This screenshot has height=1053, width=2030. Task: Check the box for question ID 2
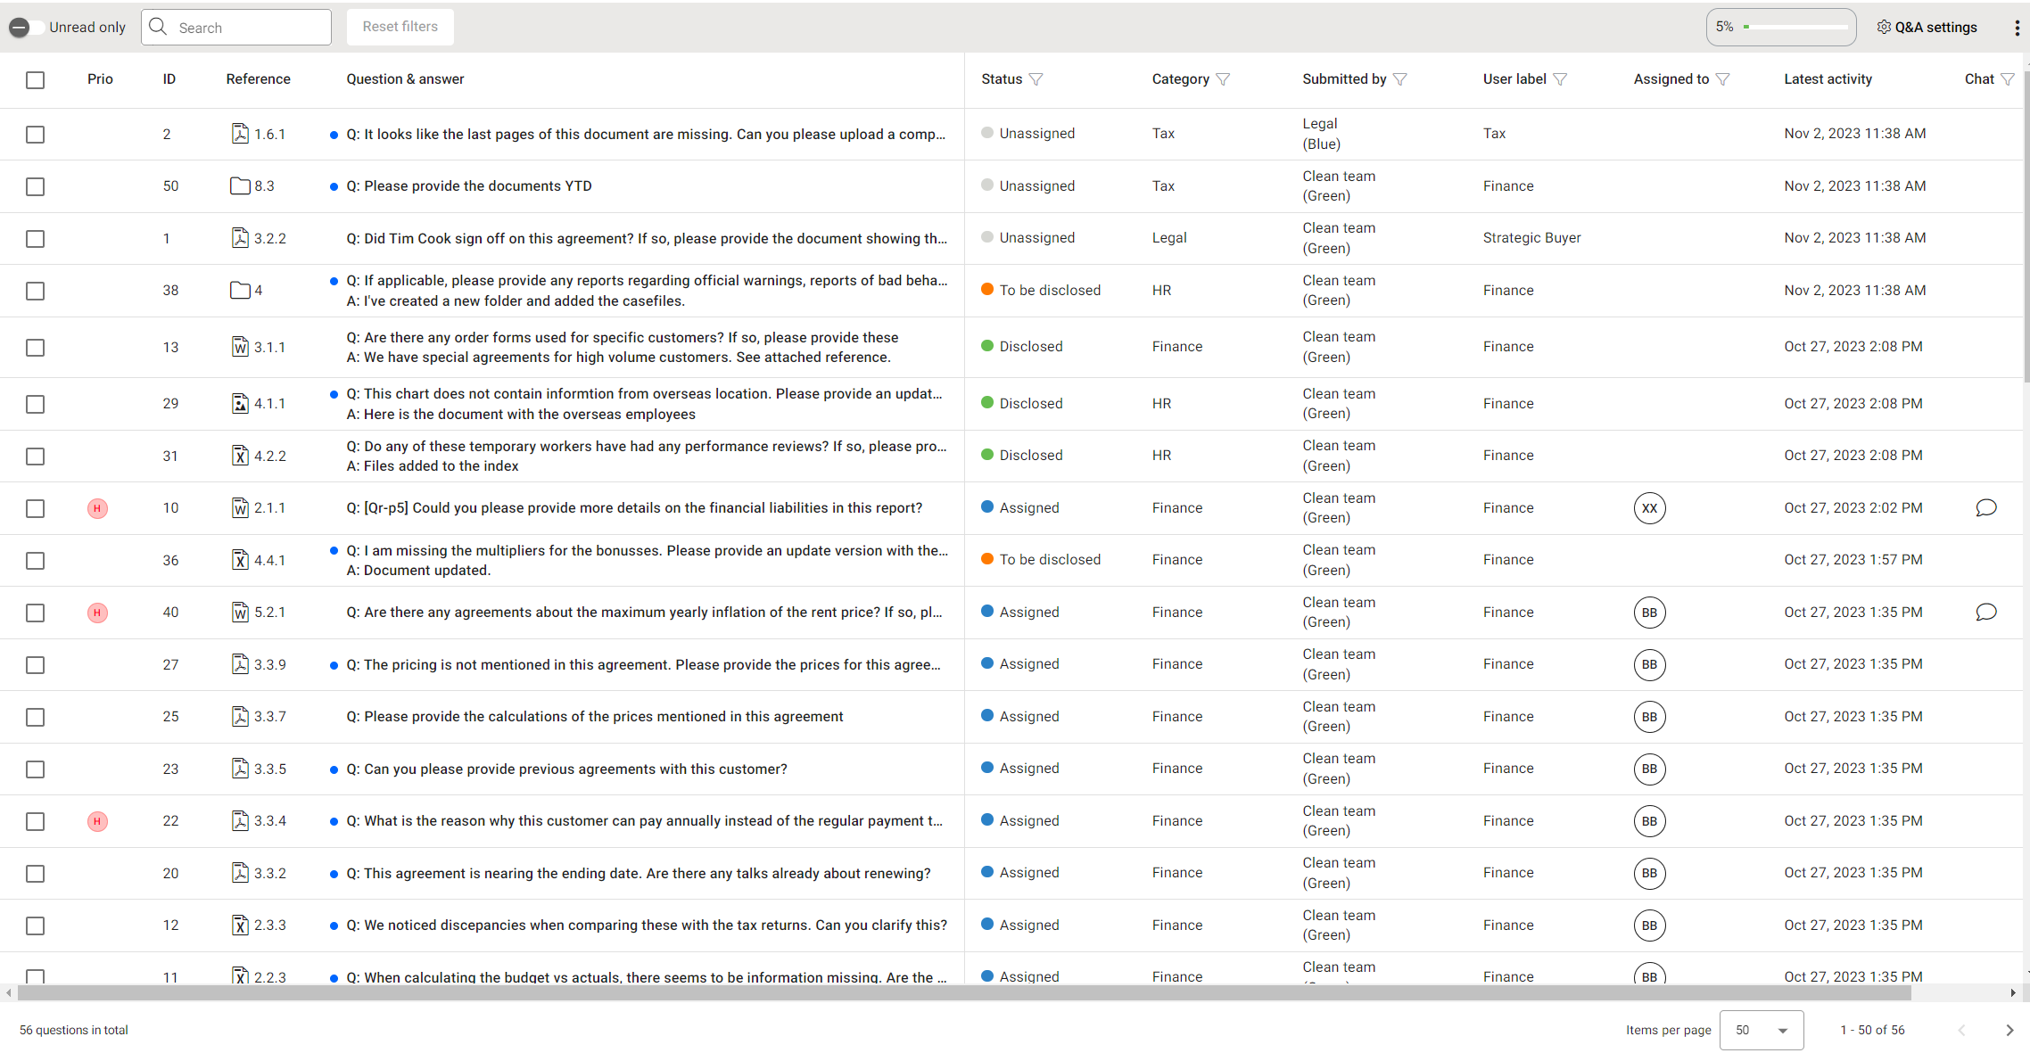pyautogui.click(x=35, y=135)
